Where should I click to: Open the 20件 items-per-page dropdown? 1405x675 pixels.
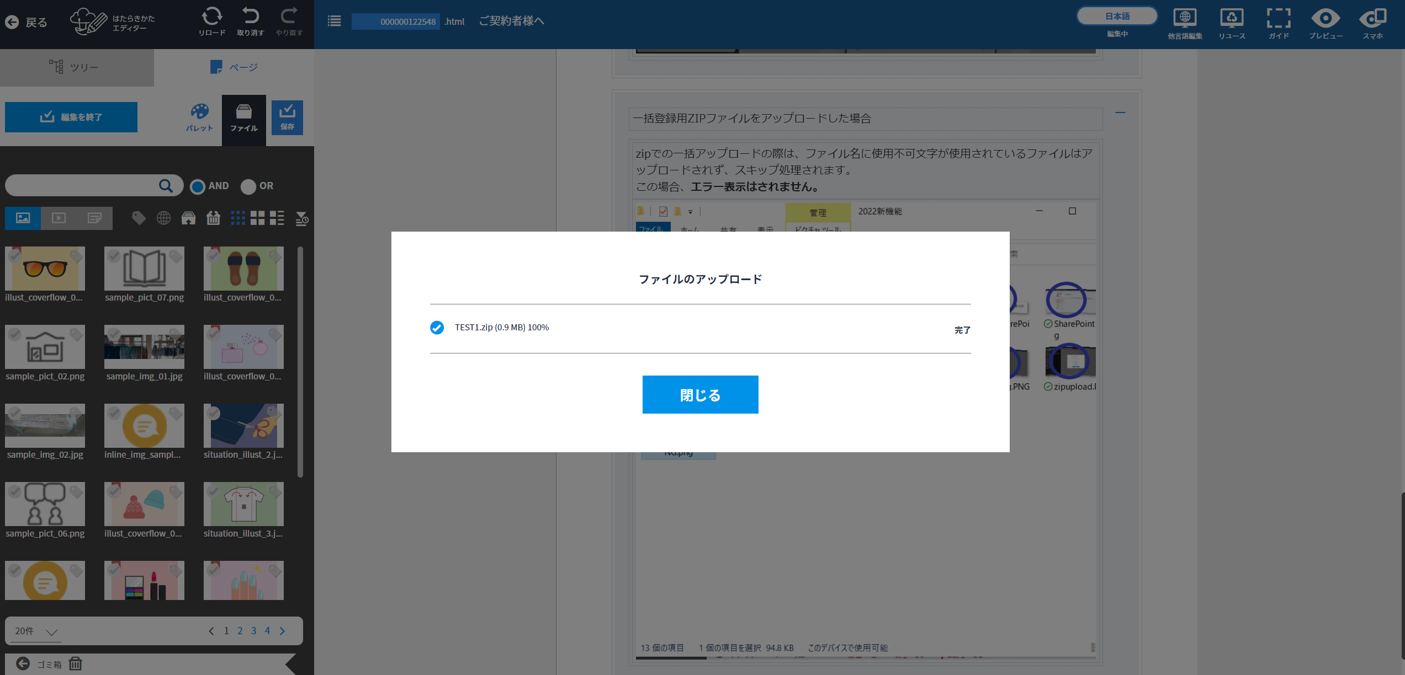pyautogui.click(x=36, y=631)
